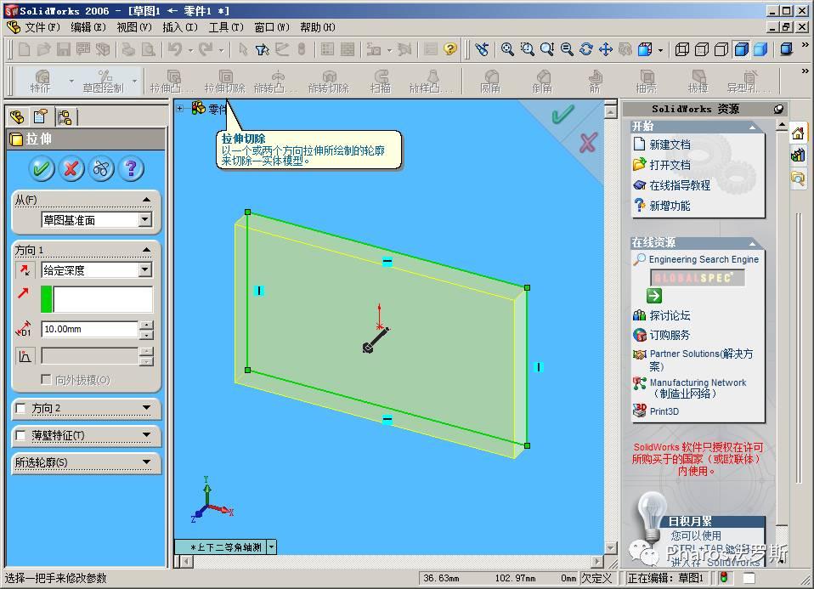The width and height of the screenshot is (814, 589).
Task: Click the 圆角 fillet tool icon
Action: [490, 82]
